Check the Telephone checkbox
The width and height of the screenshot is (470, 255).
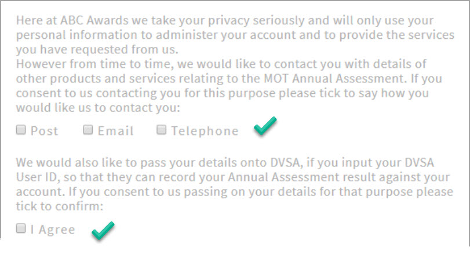pos(162,130)
